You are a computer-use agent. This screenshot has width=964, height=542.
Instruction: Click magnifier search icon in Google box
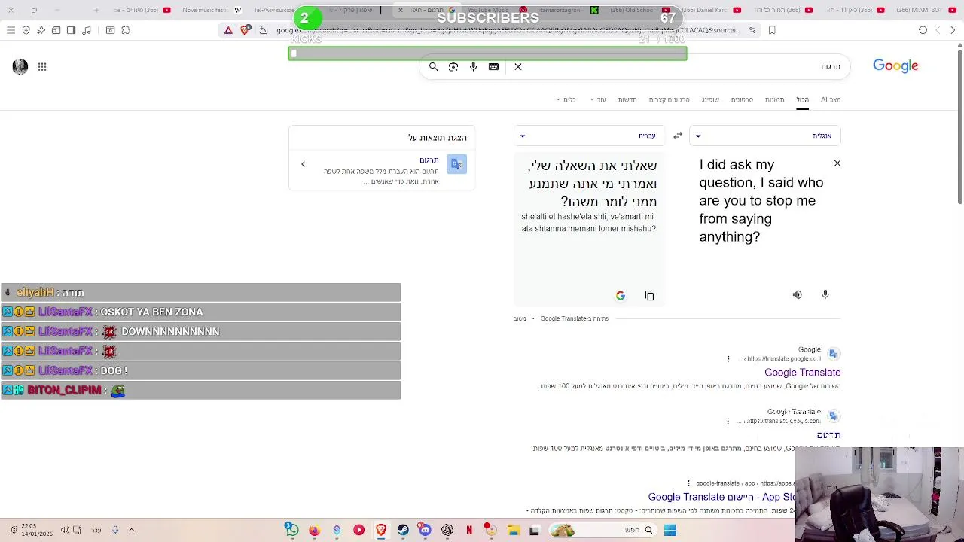click(433, 67)
